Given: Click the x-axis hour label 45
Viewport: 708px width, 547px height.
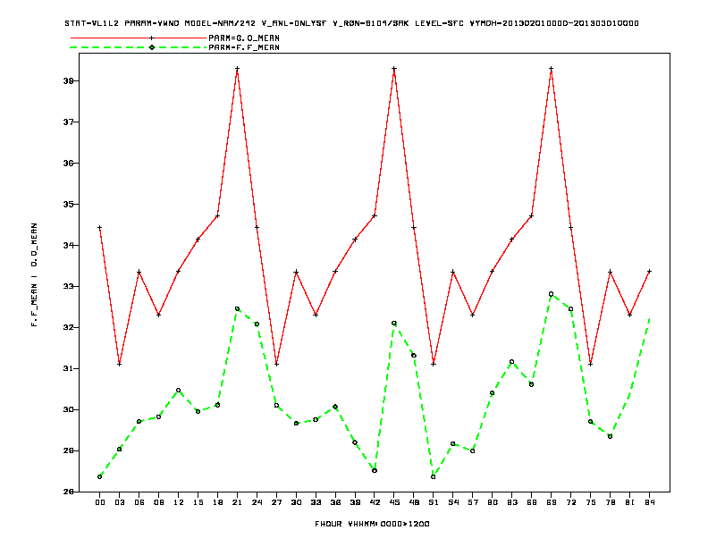Looking at the screenshot, I should (394, 502).
